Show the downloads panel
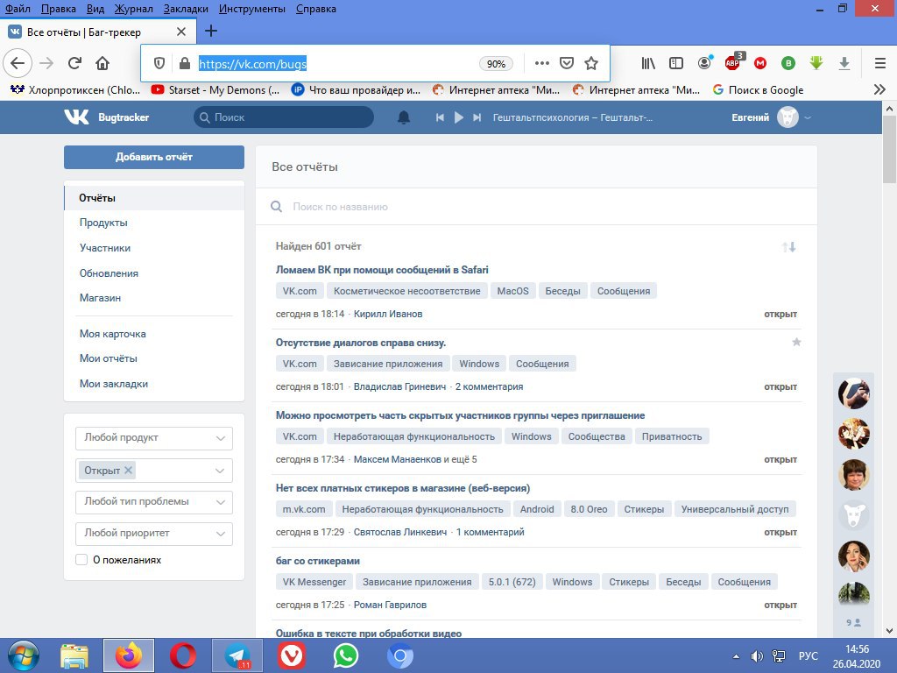The image size is (897, 673). [x=844, y=63]
